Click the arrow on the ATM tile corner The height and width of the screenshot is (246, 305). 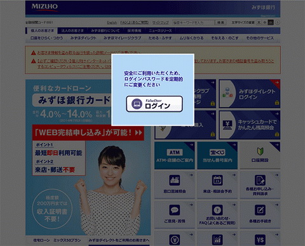[x=191, y=145]
